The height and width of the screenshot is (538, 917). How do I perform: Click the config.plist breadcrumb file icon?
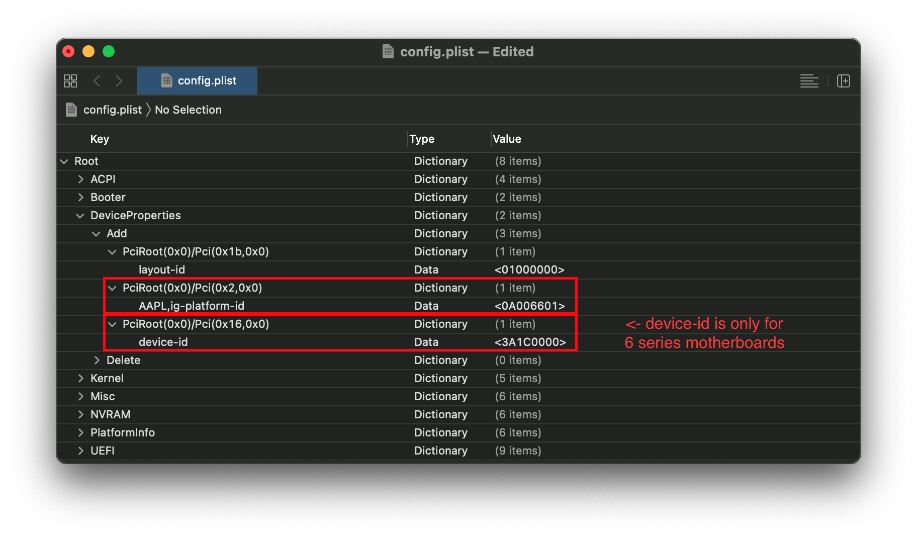pyautogui.click(x=71, y=110)
